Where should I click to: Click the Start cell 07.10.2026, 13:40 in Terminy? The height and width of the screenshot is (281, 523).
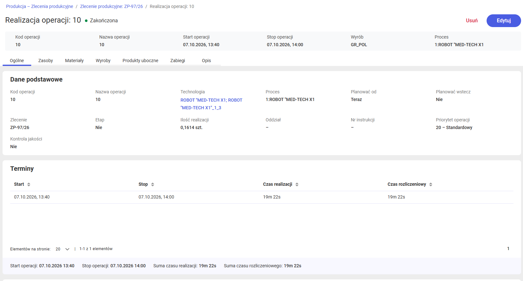tap(32, 197)
